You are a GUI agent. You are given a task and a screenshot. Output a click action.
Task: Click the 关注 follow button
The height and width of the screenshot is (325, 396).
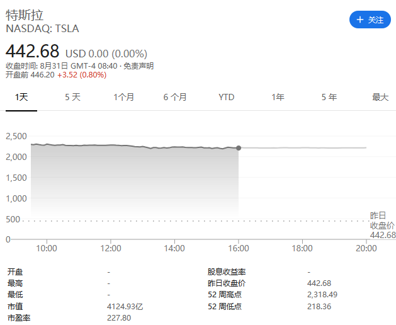(370, 20)
